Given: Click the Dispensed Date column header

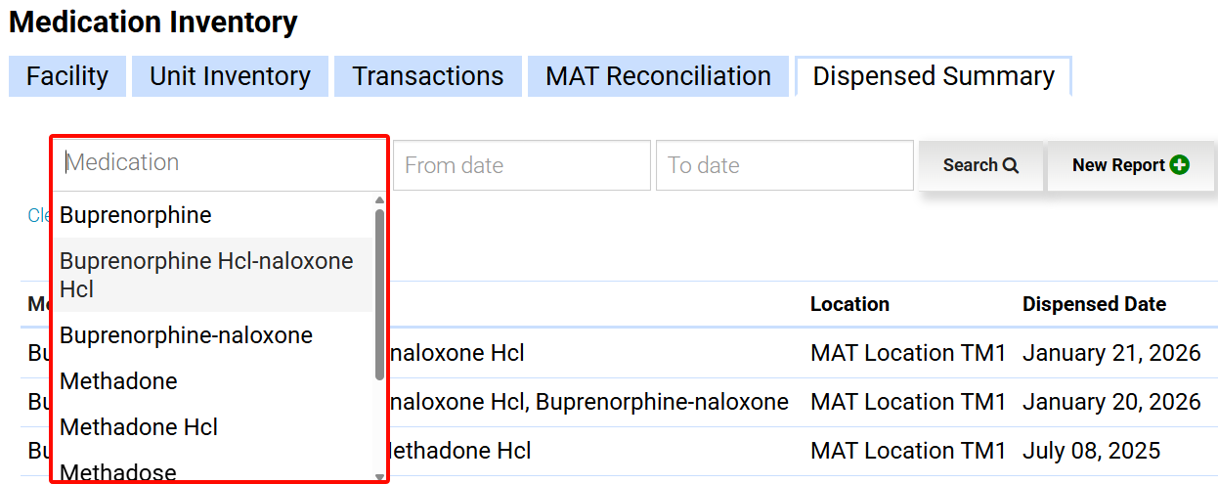Looking at the screenshot, I should [1094, 304].
